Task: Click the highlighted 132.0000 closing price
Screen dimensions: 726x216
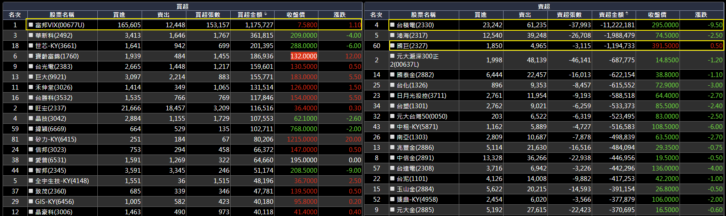Action: pyautogui.click(x=304, y=56)
